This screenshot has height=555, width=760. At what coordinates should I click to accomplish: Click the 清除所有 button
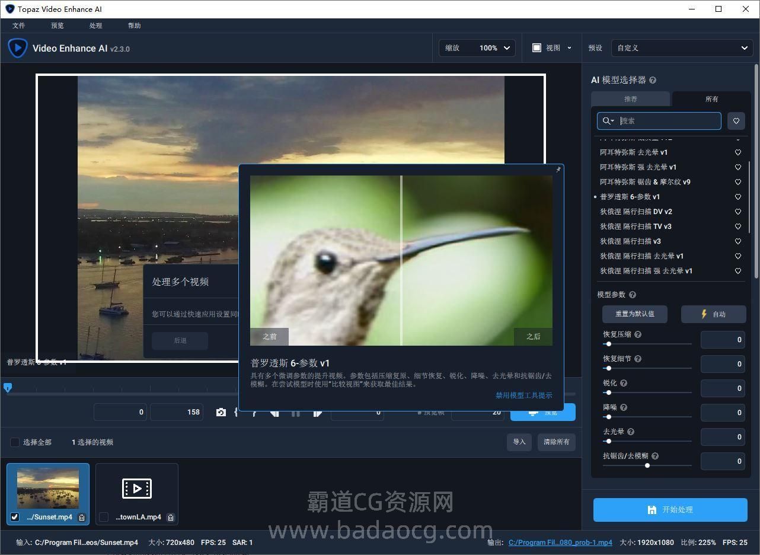557,442
